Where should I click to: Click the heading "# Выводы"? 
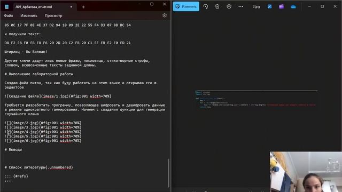[13, 149]
